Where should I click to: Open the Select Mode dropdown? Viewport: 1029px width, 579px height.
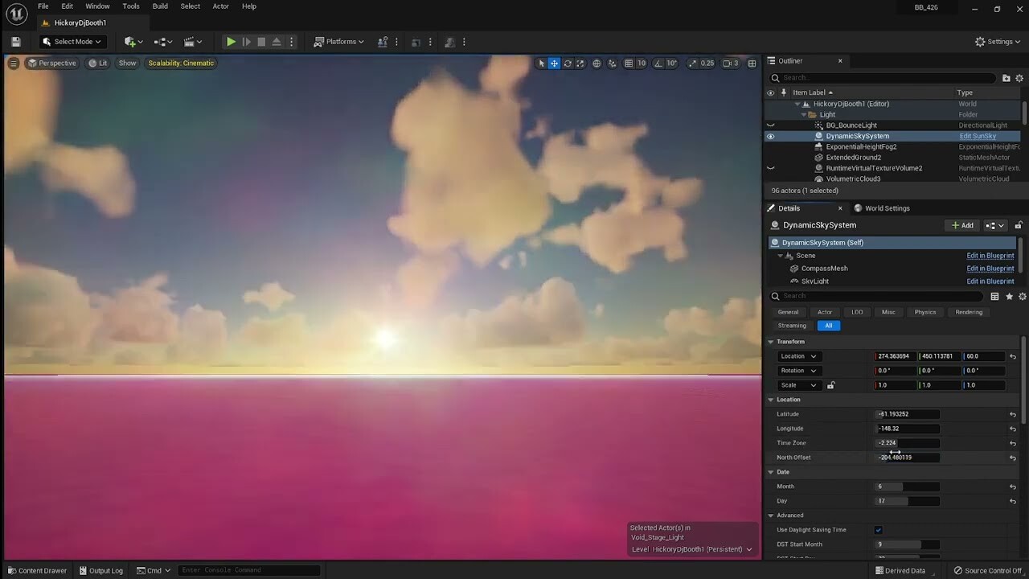tap(72, 41)
